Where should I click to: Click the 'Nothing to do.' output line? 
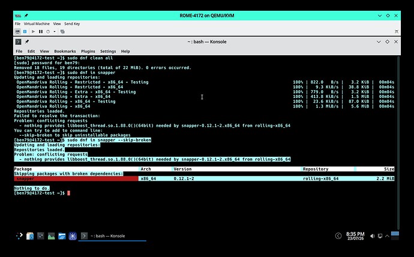[x=32, y=189]
